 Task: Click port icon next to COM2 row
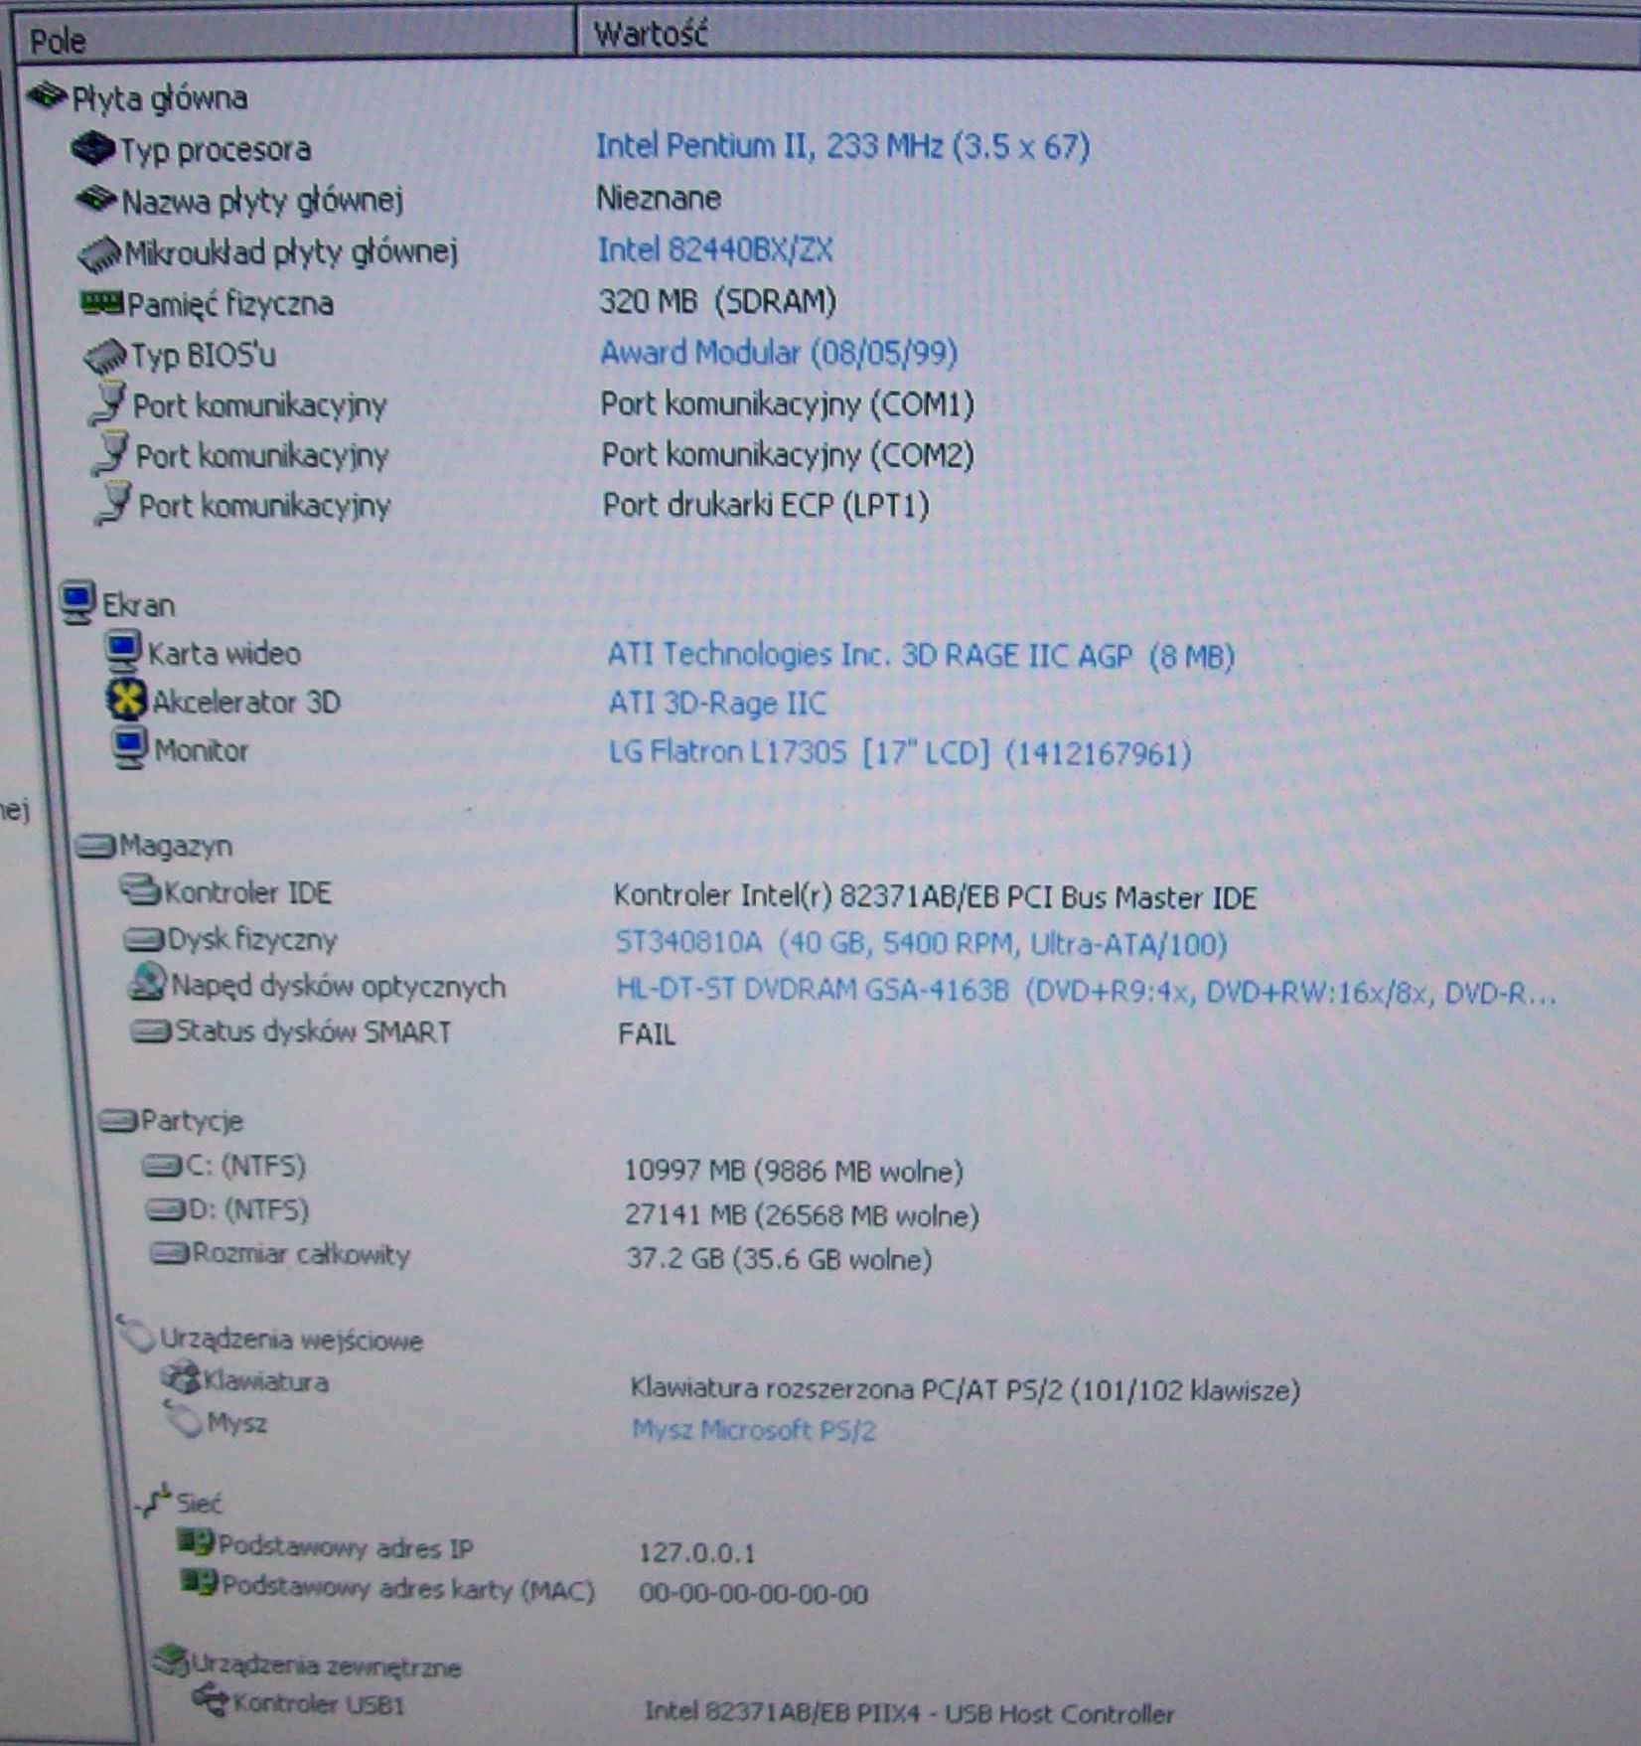click(x=111, y=454)
